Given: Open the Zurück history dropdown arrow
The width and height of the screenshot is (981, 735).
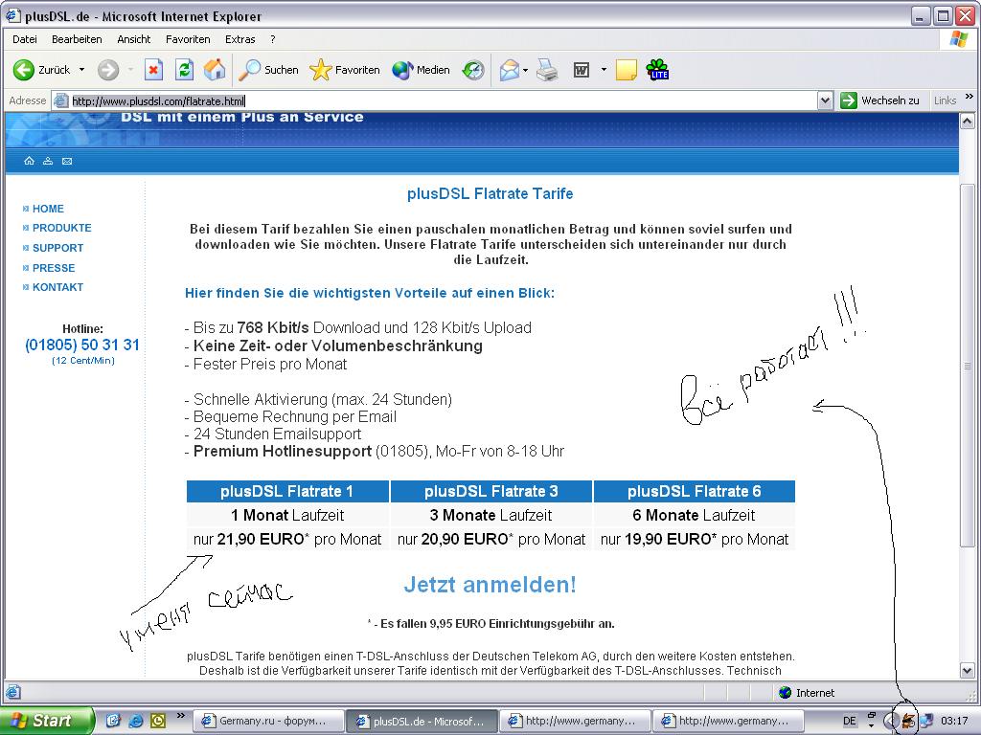Looking at the screenshot, I should 82,70.
